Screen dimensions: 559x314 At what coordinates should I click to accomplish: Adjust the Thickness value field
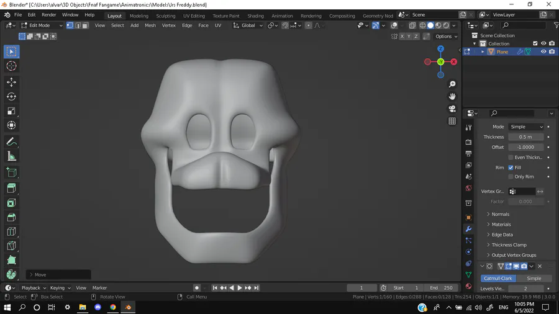(x=526, y=137)
